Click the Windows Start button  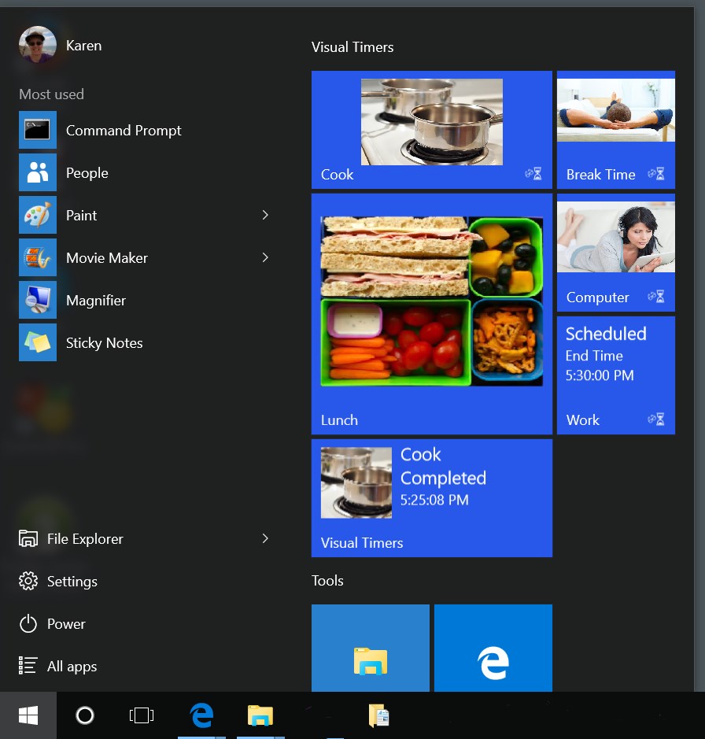[x=28, y=715]
